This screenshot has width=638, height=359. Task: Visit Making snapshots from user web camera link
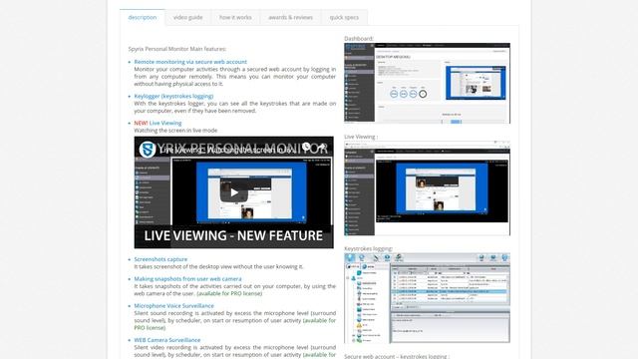[188, 279]
